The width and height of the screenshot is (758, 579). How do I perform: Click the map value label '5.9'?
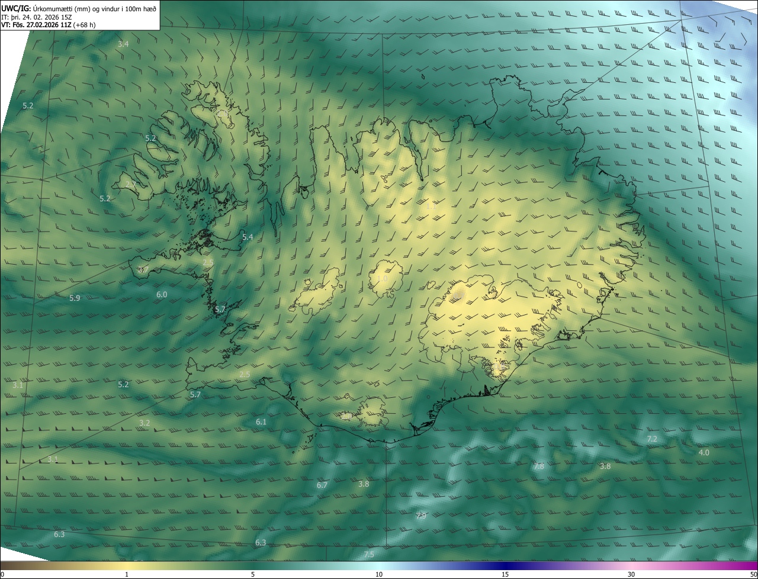tap(75, 298)
